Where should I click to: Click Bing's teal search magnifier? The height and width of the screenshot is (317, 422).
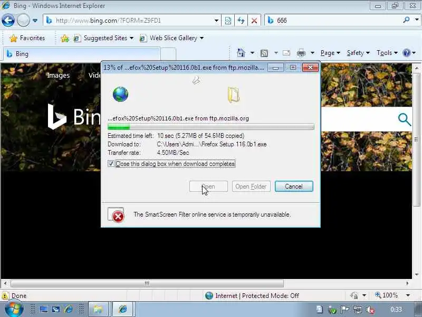pyautogui.click(x=404, y=119)
